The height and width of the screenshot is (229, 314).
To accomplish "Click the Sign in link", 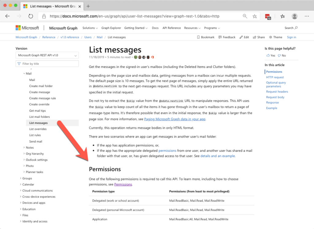I will click(x=291, y=37).
